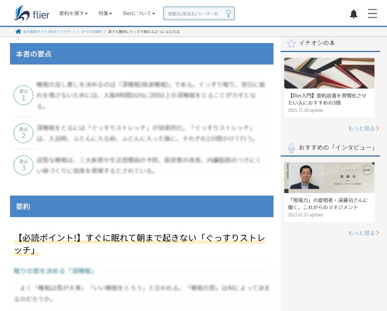Click もっと見る under イチオシの本
The height and width of the screenshot is (311, 387).
point(363,128)
